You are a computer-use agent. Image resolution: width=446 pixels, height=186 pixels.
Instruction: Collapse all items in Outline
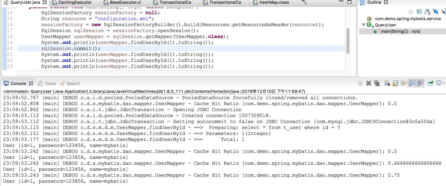pyautogui.click(x=419, y=12)
